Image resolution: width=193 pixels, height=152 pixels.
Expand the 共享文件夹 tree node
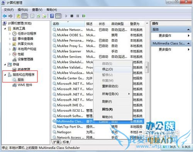pos(10,44)
